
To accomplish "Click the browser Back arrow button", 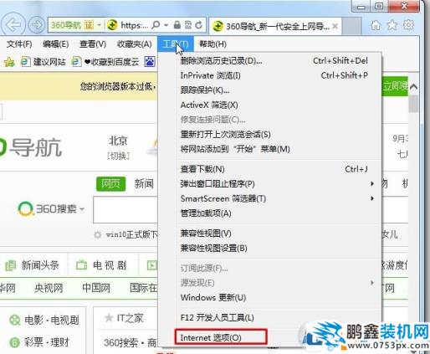I will pyautogui.click(x=13, y=25).
